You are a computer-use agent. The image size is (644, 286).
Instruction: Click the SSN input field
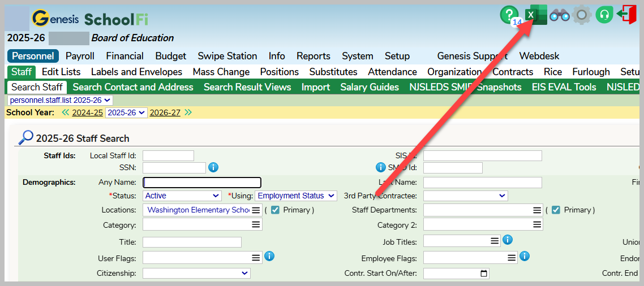pyautogui.click(x=174, y=168)
